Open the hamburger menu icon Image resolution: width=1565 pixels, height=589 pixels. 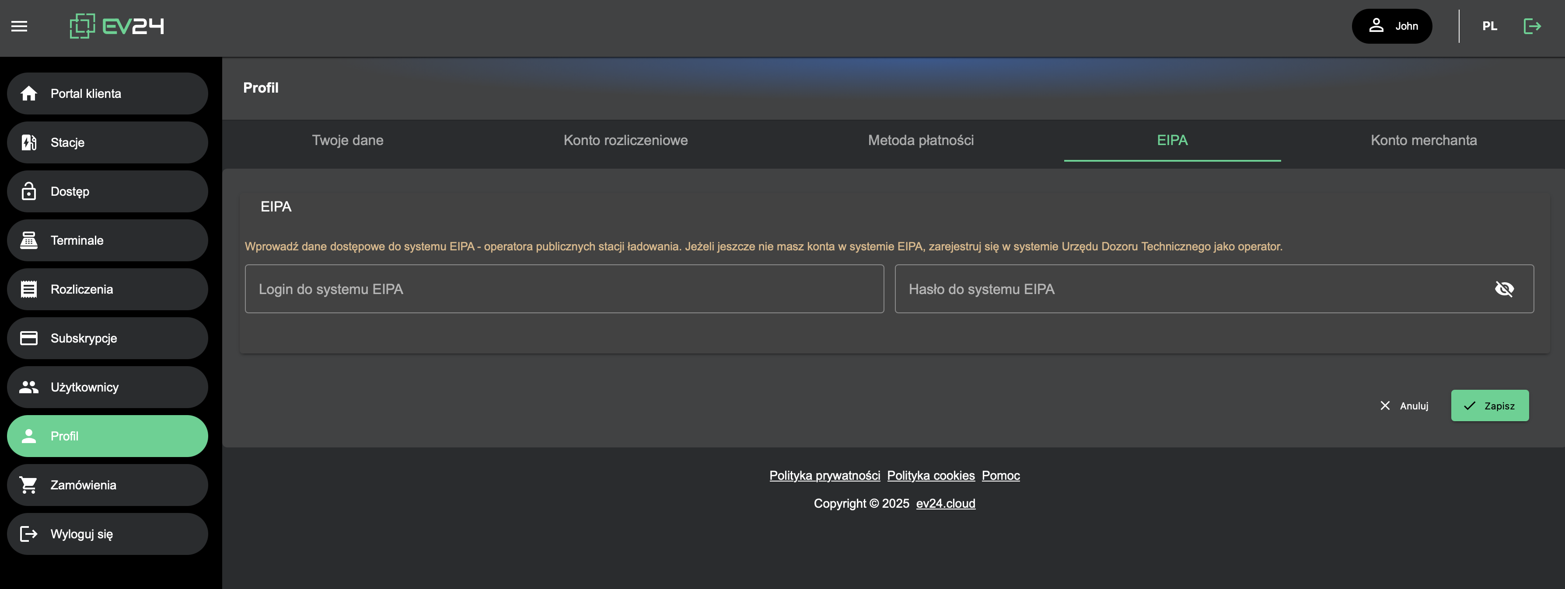coord(19,26)
